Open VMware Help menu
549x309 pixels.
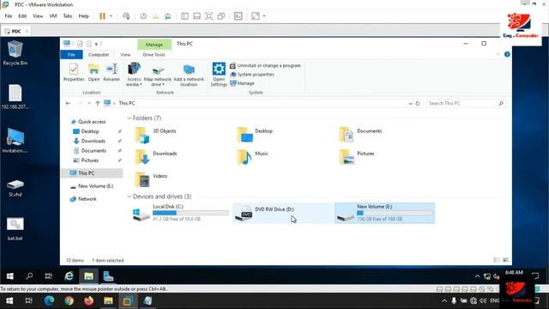[84, 16]
